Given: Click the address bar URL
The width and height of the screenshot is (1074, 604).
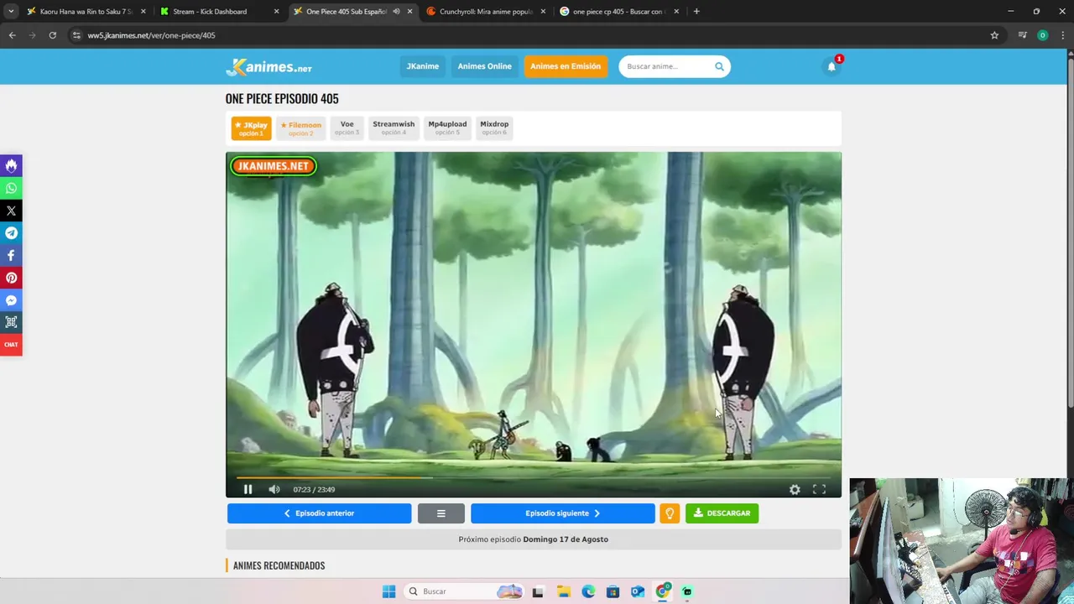Looking at the screenshot, I should point(151,35).
